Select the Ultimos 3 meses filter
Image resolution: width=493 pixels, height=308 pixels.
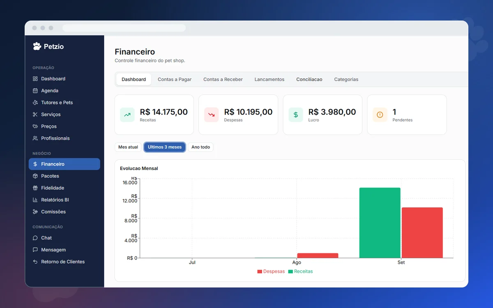165,147
